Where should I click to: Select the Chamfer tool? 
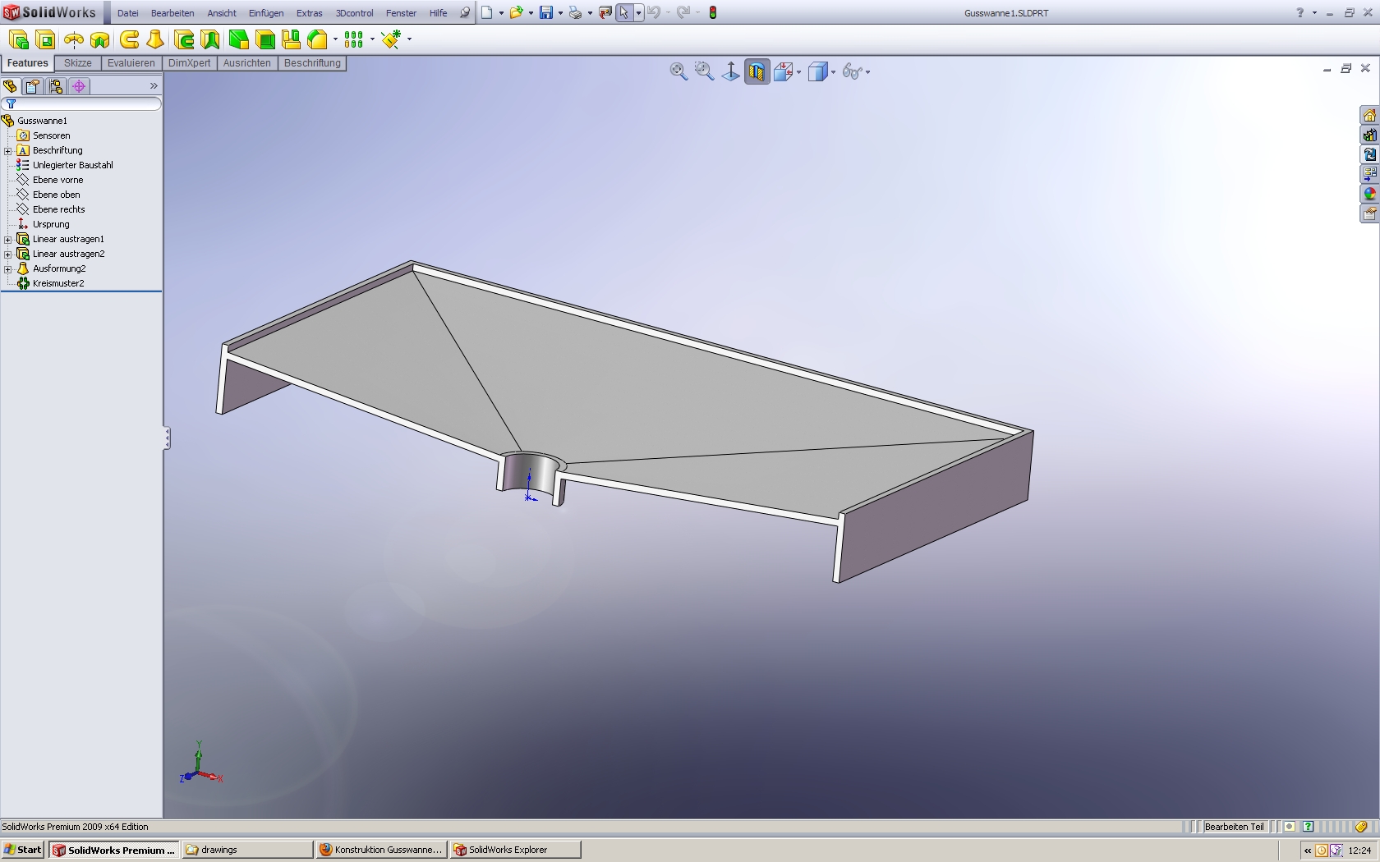tap(317, 39)
